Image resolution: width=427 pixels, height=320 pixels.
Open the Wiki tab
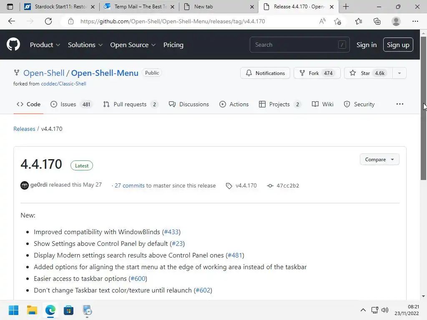[322, 104]
